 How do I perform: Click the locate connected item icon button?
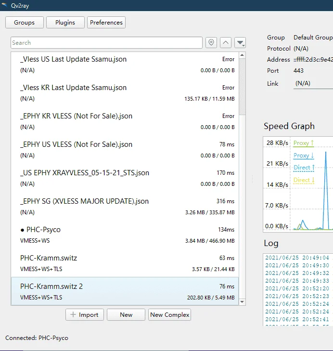pyautogui.click(x=211, y=42)
